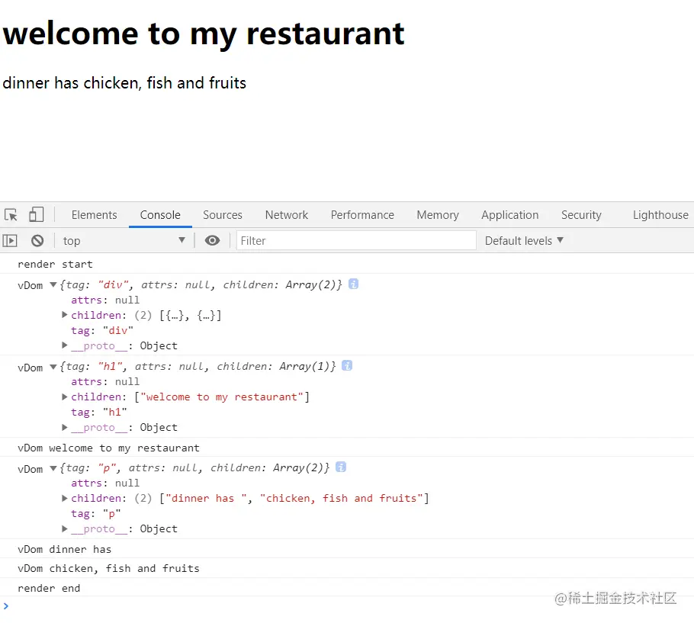Click attrs: null under the div object
Image resolution: width=694 pixels, height=623 pixels.
click(105, 300)
